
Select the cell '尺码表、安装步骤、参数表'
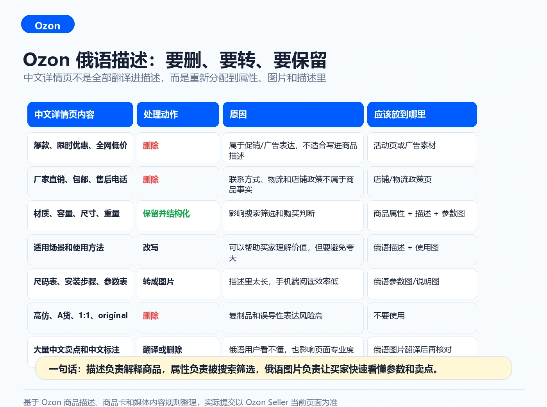[x=80, y=284]
